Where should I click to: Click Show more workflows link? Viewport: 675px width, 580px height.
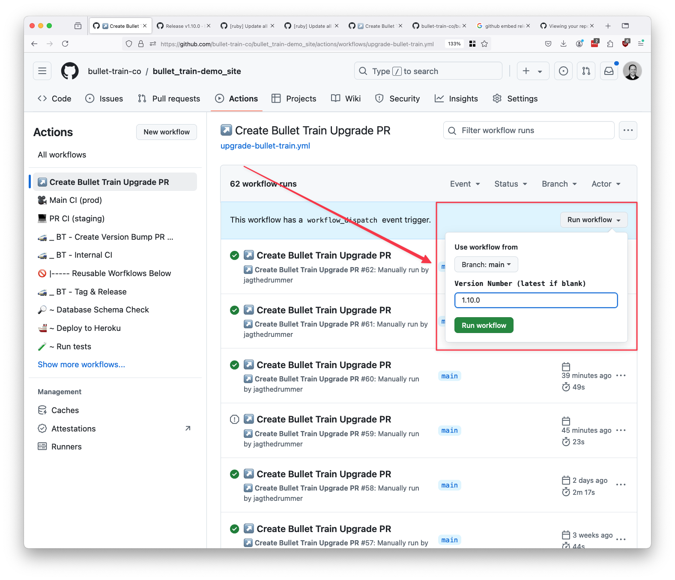81,365
